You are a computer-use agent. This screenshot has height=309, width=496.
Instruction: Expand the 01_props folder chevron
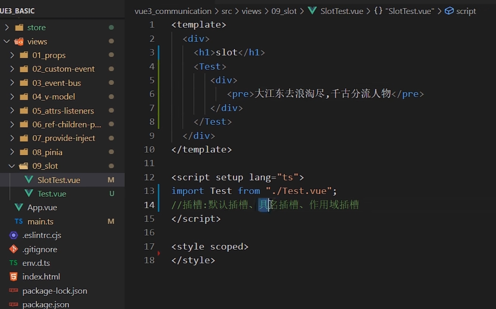(x=12, y=55)
